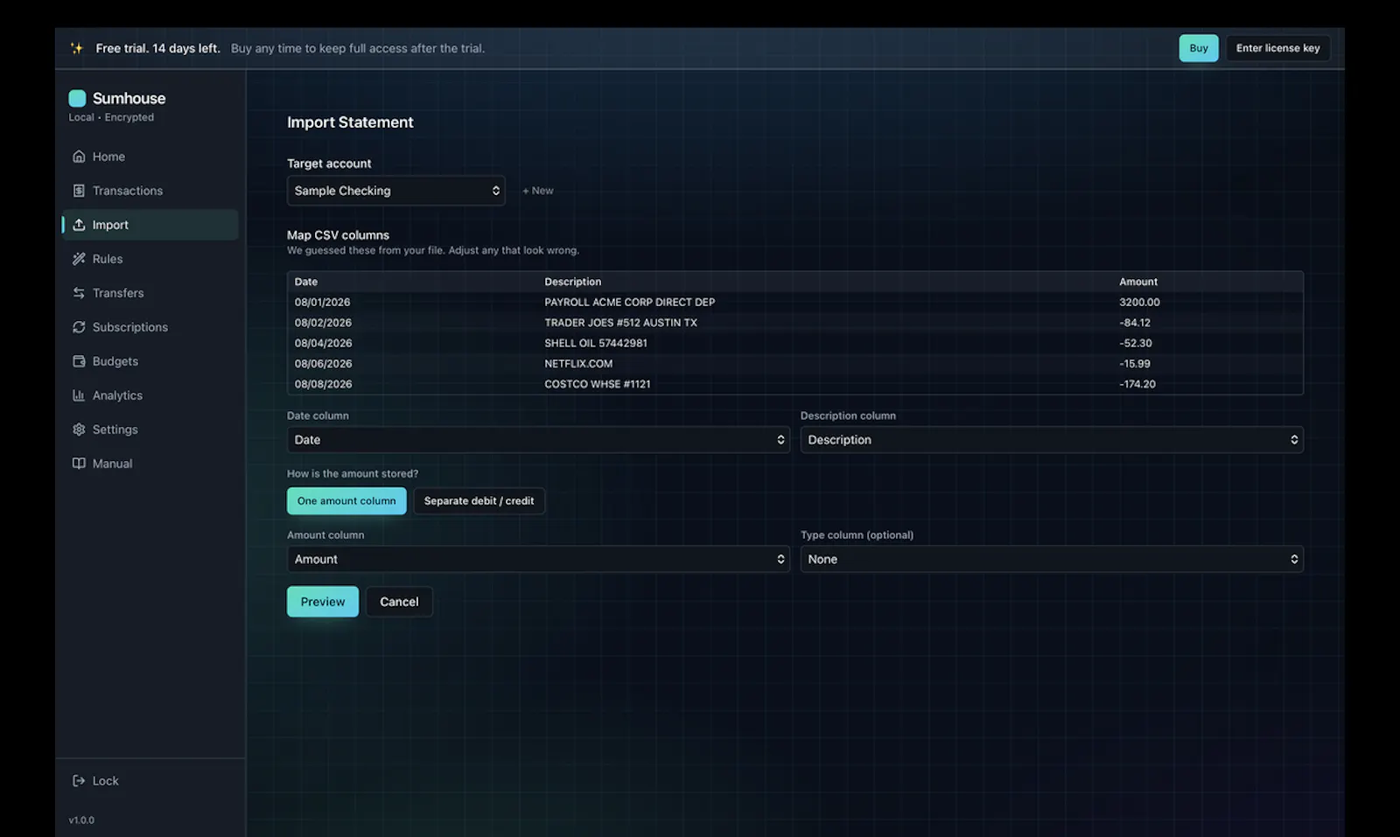
Task: Click the PAYROLL ACME CORP DIRECT DEP cell
Action: click(x=630, y=303)
